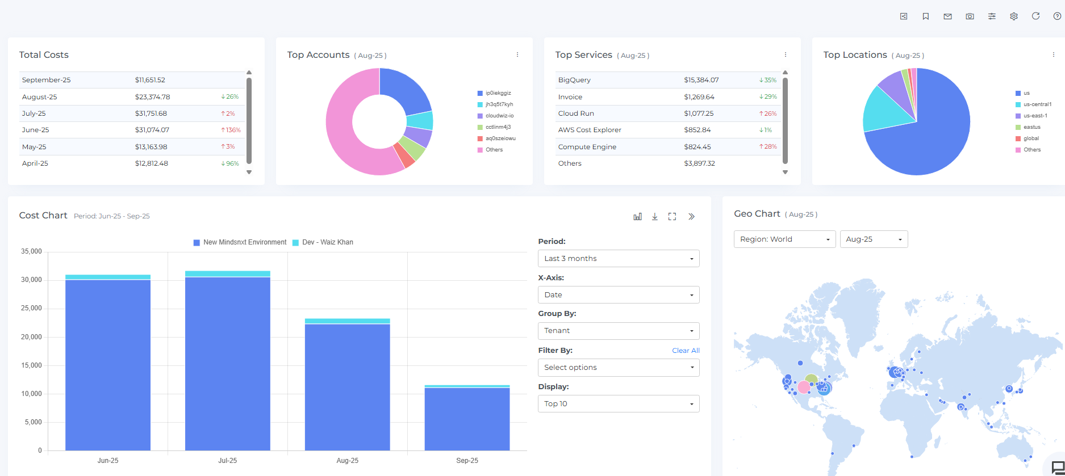
Task: Take a snapshot with the camera icon
Action: (x=970, y=16)
